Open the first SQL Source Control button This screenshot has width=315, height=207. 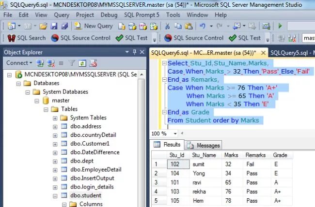(x=80, y=38)
